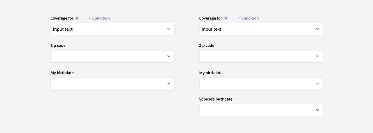Image resolution: width=373 pixels, height=133 pixels.
Task: Click the chevron arrow in the Spouse's birthdate field
Action: click(x=318, y=110)
